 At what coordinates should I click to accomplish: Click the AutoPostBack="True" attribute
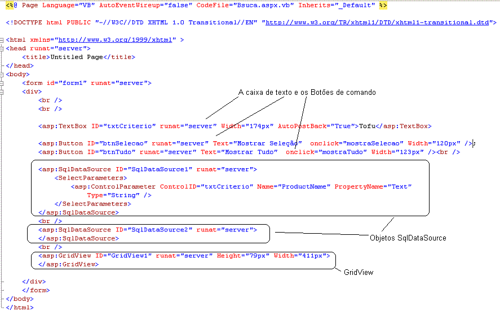[x=316, y=126]
